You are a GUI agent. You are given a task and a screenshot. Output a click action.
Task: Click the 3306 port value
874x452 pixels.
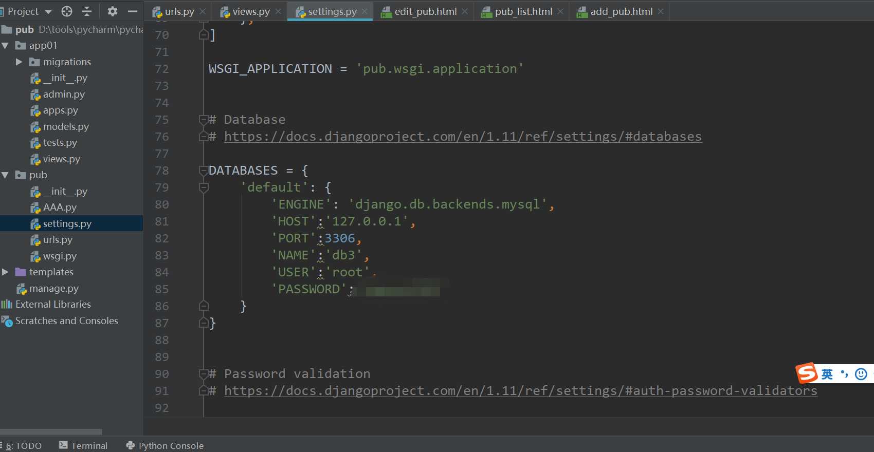[340, 238]
